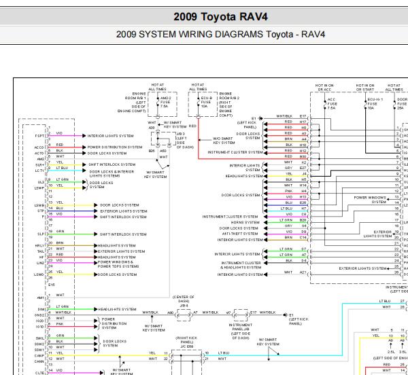
Task: Select the LIN2 pin label
Action: click(x=40, y=263)
